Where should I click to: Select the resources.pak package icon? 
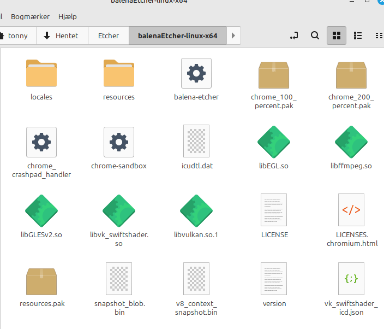tap(41, 281)
